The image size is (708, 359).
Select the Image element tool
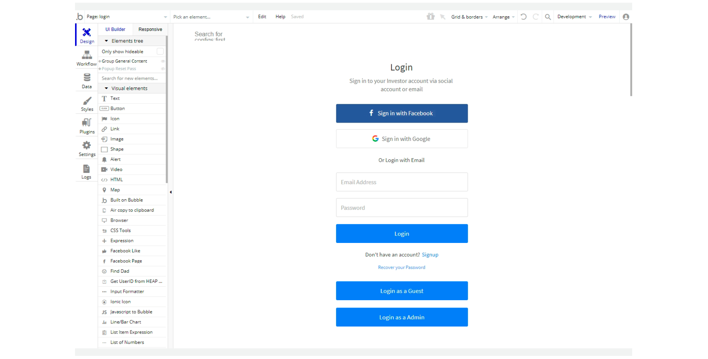132,139
